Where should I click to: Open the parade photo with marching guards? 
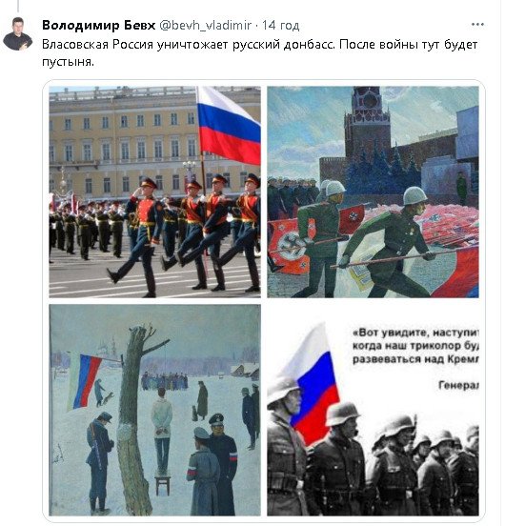click(154, 192)
